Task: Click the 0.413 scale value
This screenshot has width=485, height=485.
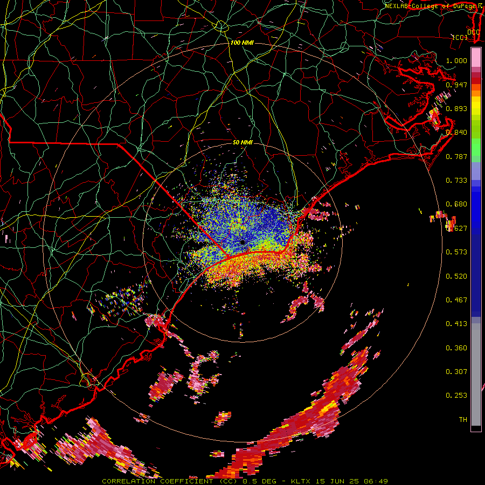Action: point(456,324)
